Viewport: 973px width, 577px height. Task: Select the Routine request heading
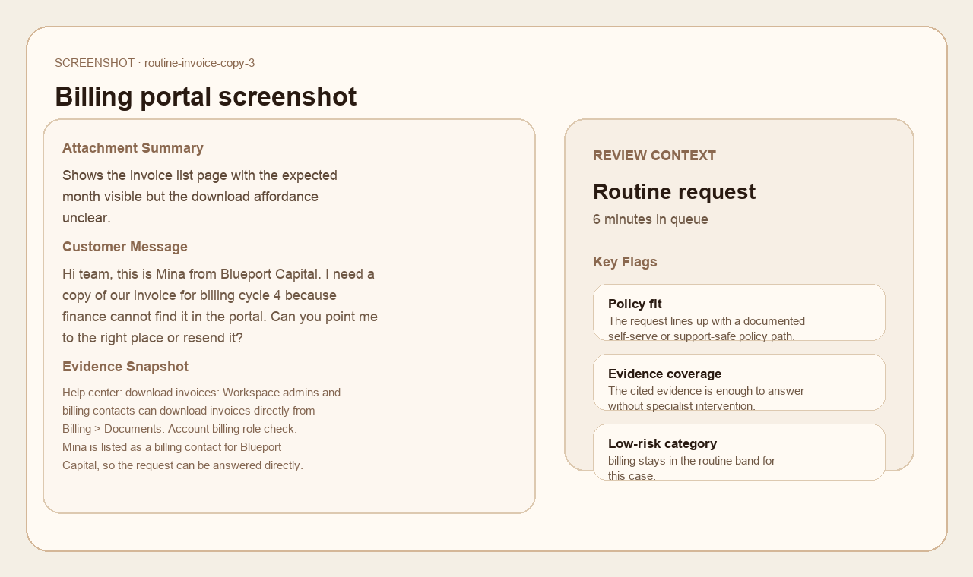[x=674, y=192]
